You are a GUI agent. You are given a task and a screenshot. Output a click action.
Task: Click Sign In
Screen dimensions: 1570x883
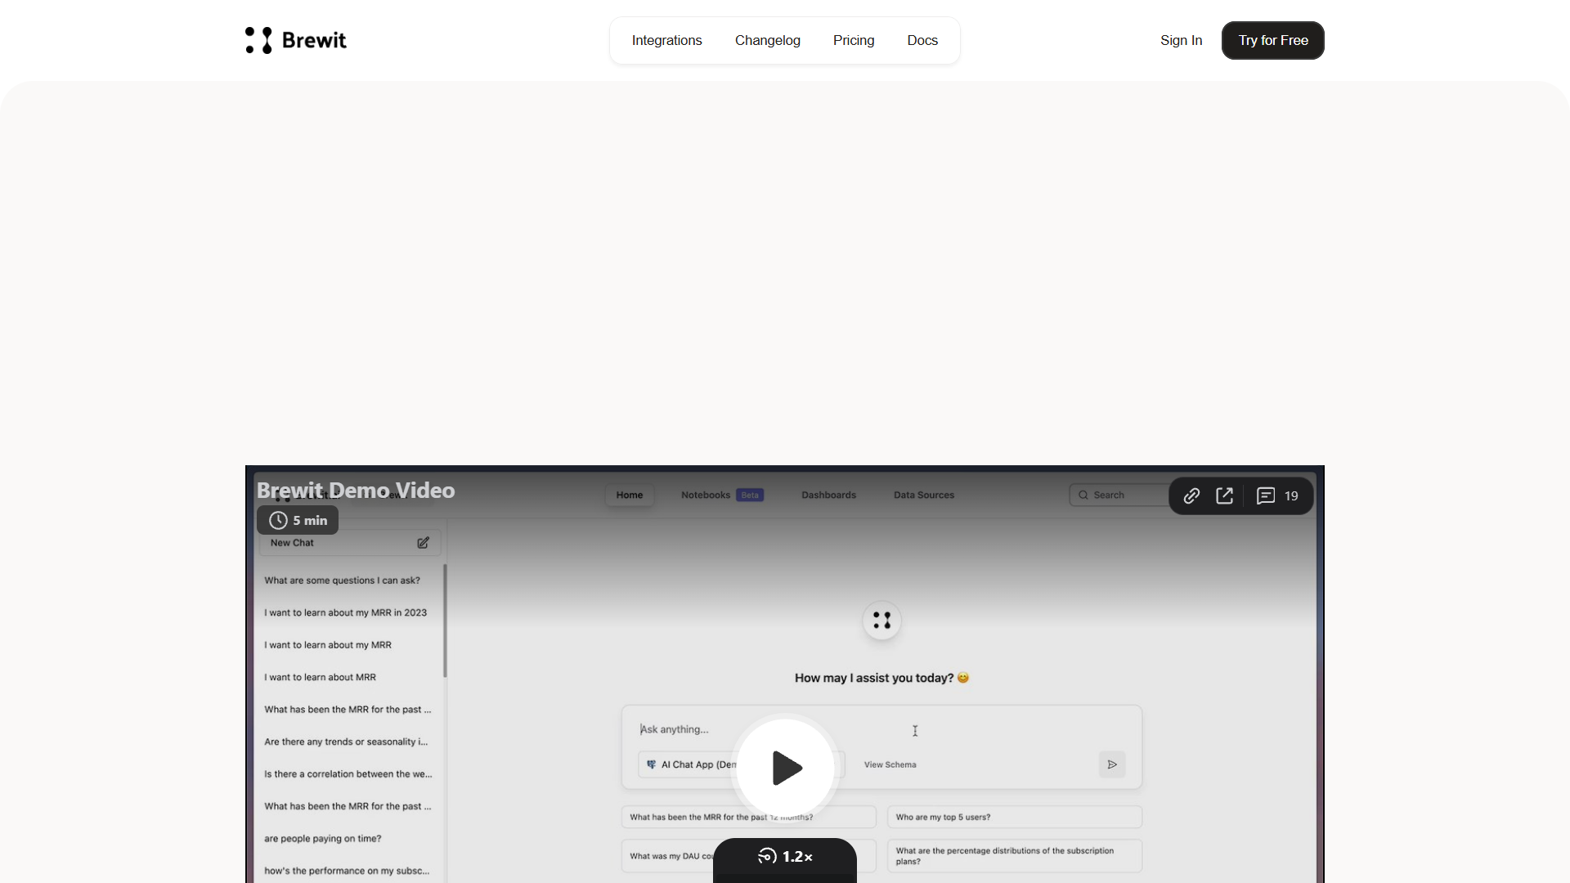[1181, 40]
